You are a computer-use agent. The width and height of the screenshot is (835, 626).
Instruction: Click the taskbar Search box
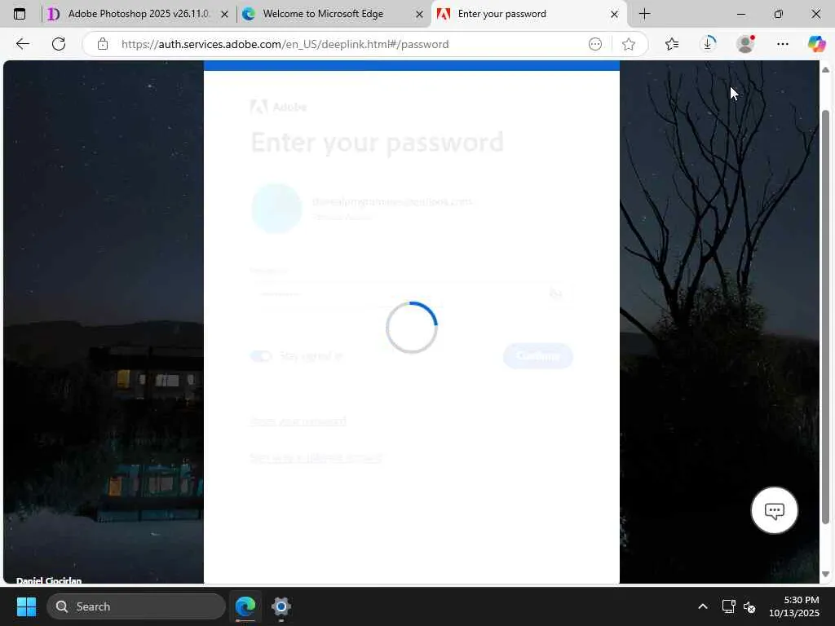[x=136, y=606]
